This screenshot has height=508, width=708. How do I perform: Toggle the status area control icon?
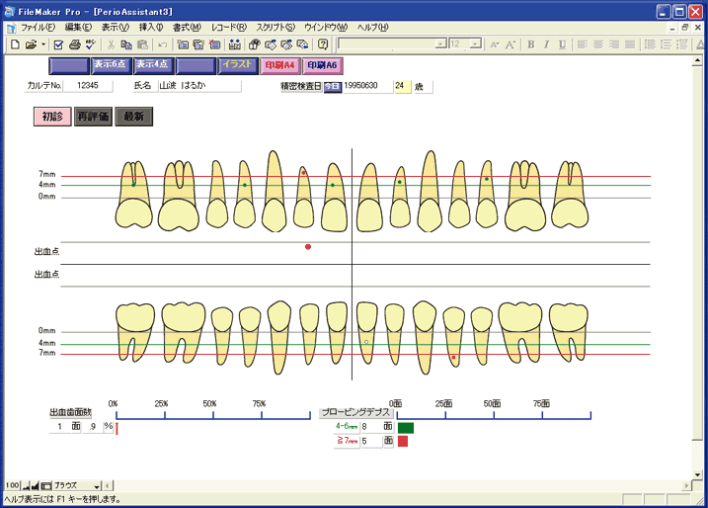click(45, 486)
